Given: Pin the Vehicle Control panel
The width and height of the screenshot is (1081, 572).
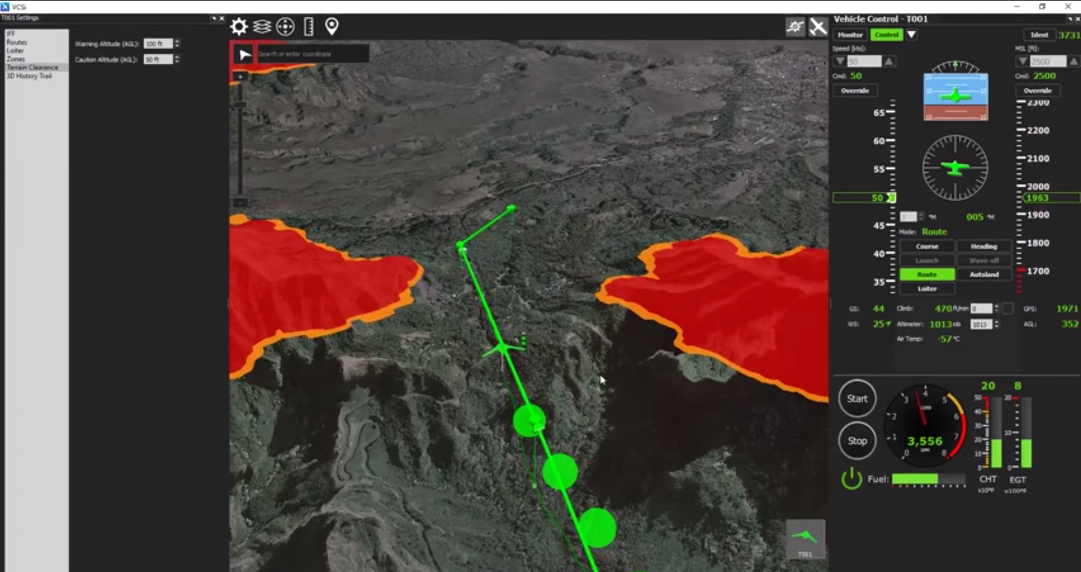Looking at the screenshot, I should pos(1069,19).
